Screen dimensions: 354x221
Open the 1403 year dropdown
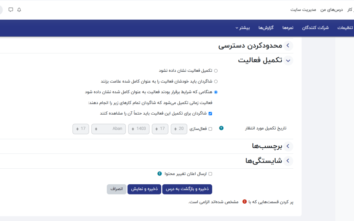139,129
